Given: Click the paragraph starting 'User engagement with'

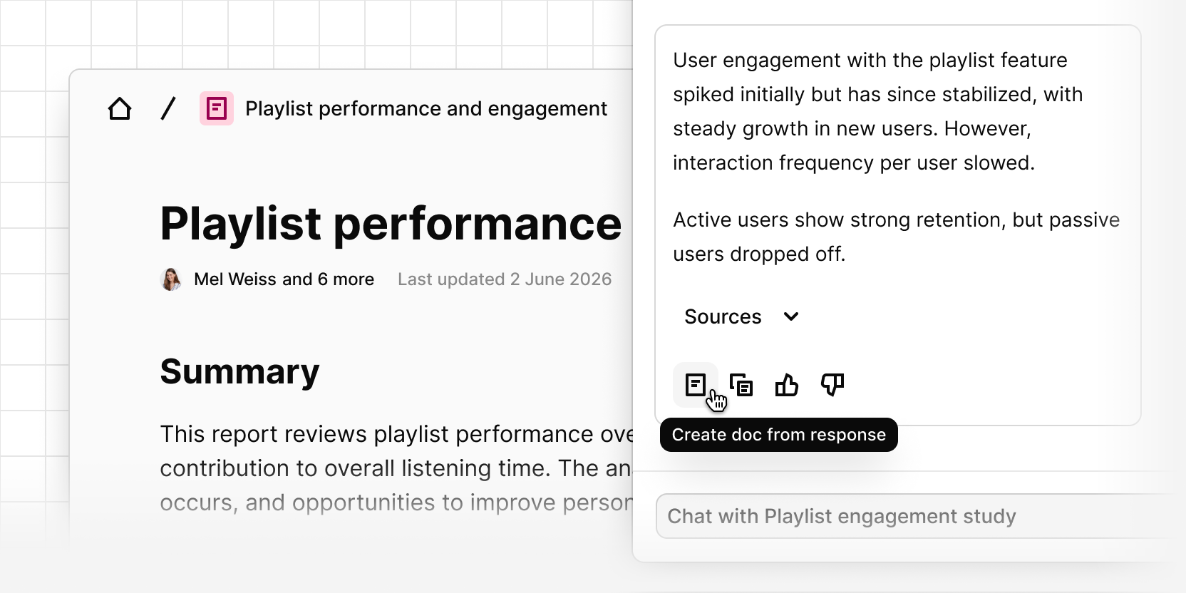Looking at the screenshot, I should [x=878, y=111].
